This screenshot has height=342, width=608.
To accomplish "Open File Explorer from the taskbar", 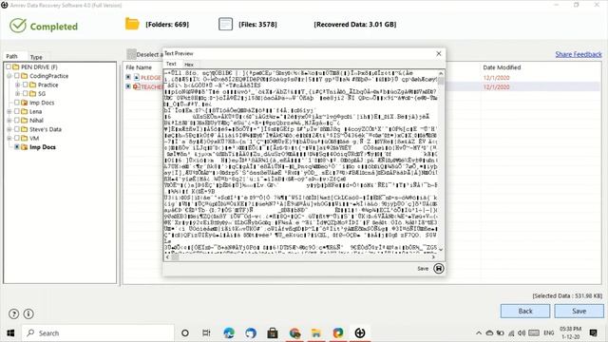I will point(316,333).
